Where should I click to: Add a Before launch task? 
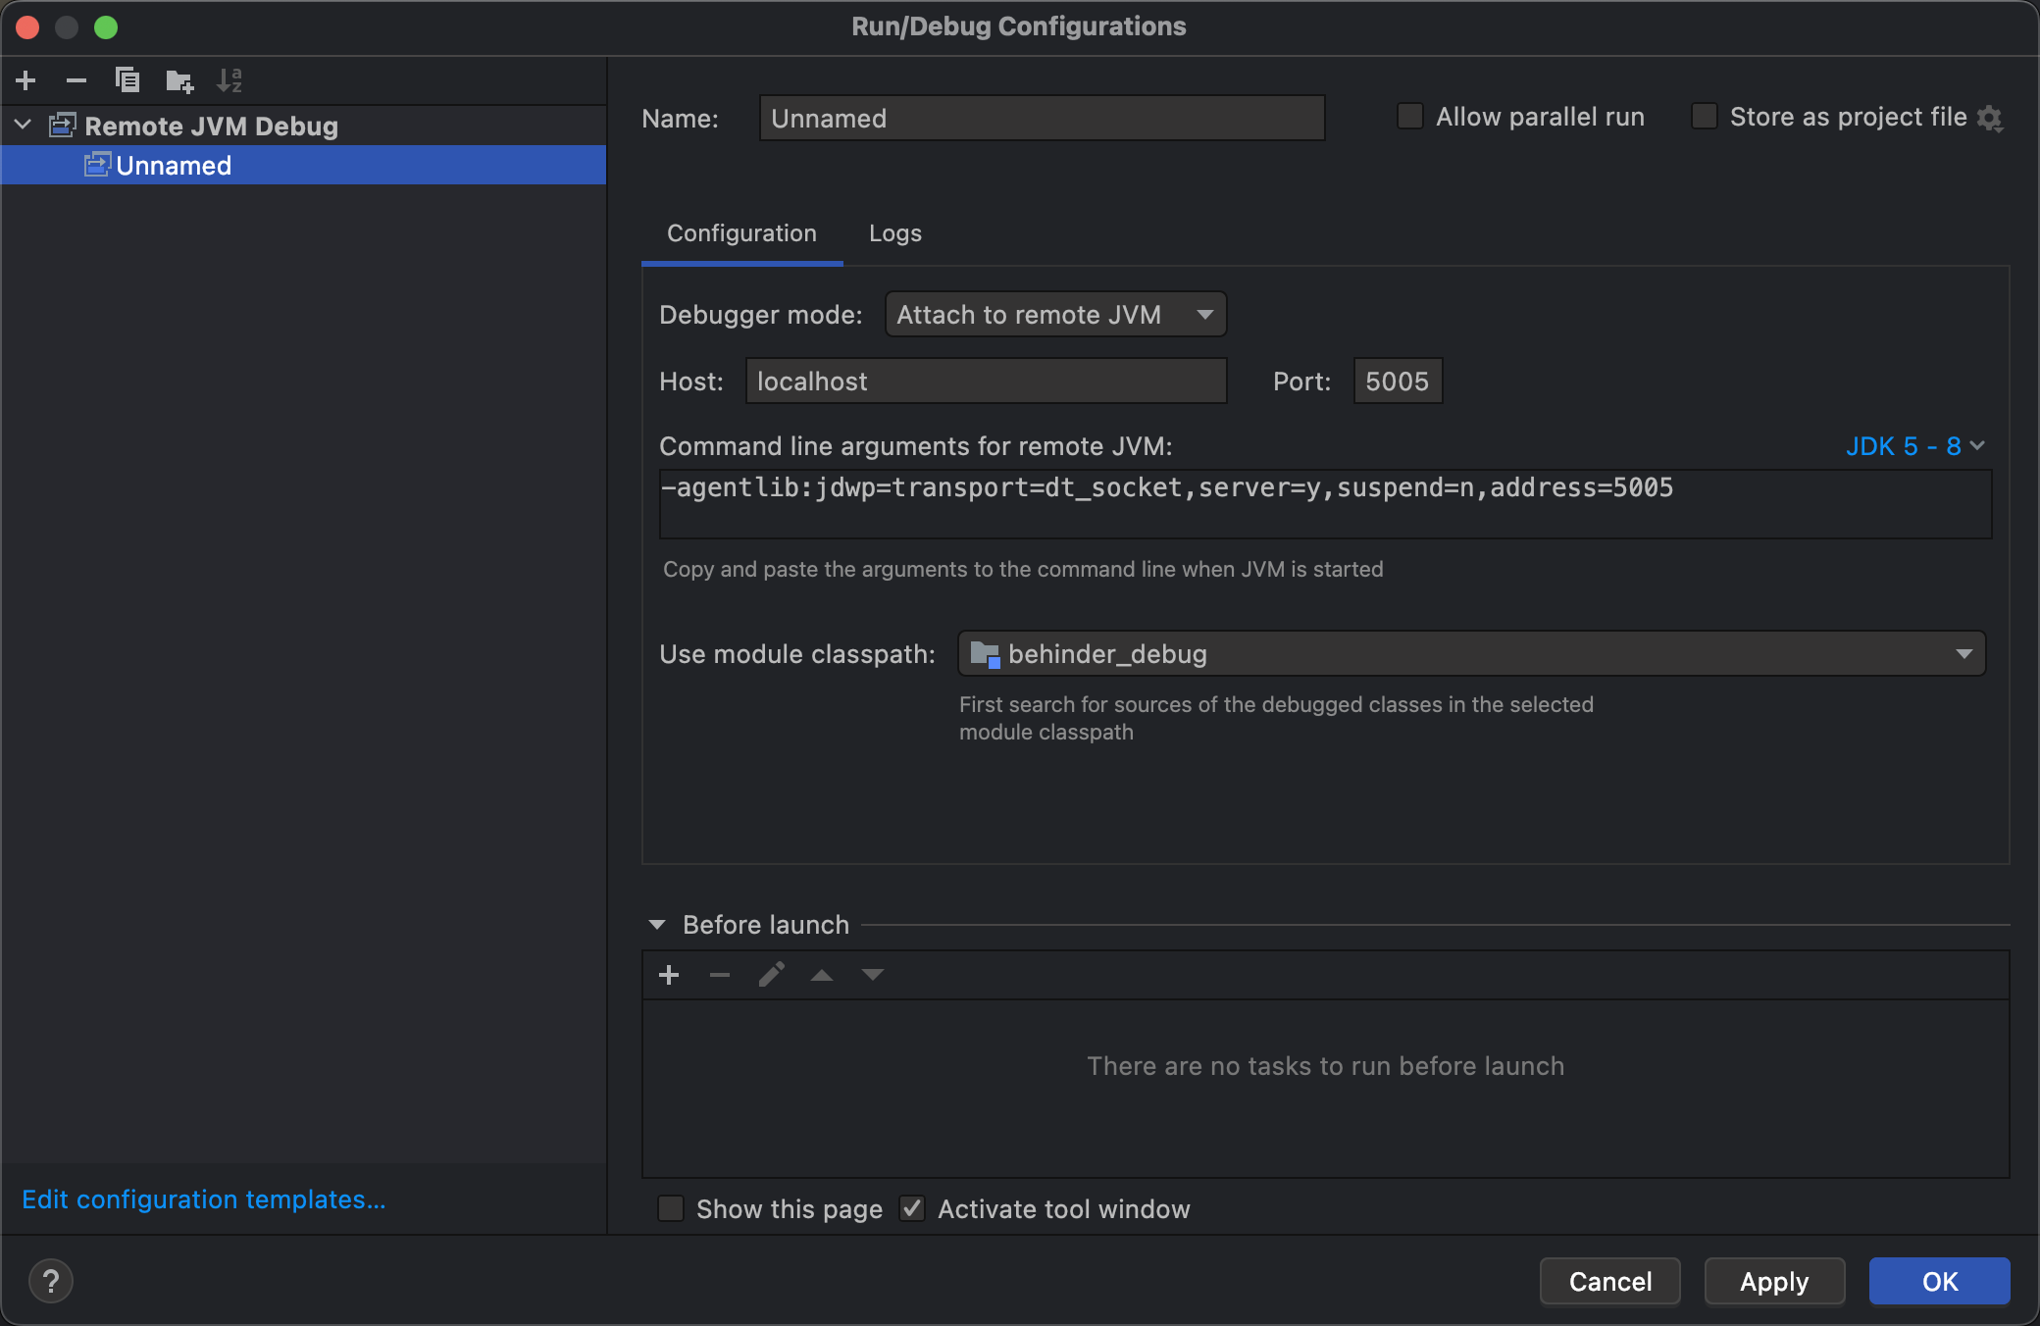click(669, 975)
